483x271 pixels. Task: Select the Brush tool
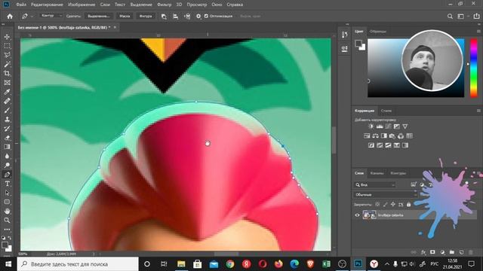pos(7,111)
